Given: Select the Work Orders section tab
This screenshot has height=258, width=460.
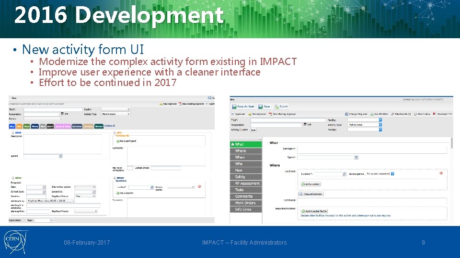Looking at the screenshot, I should tap(246, 203).
